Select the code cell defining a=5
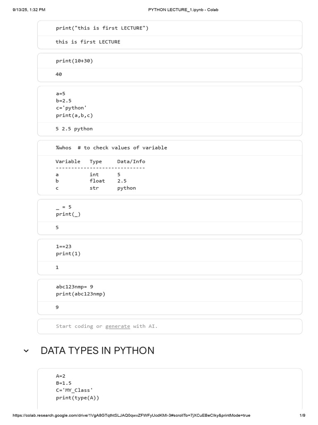The width and height of the screenshot is (318, 425). [170, 105]
